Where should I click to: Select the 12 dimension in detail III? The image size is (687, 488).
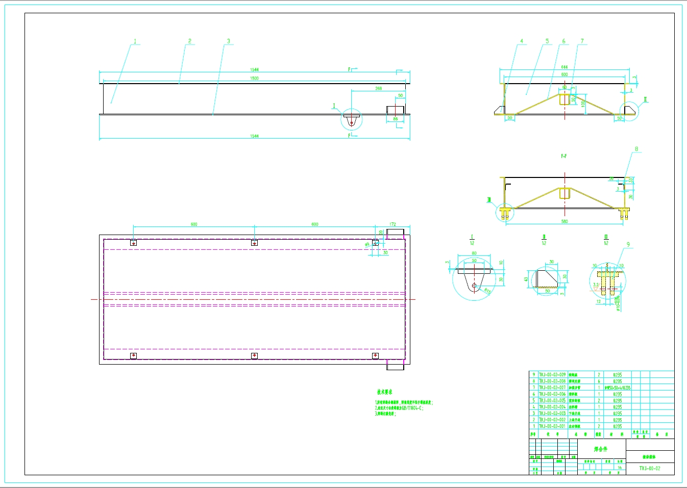click(599, 301)
